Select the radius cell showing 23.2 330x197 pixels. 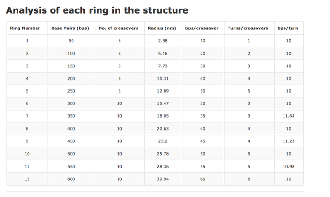162,141
